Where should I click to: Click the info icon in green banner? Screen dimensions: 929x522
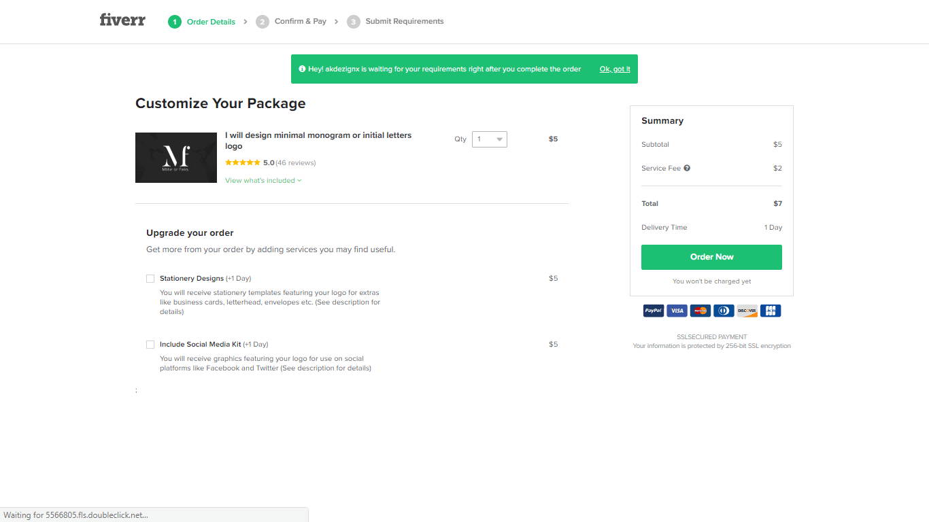(302, 69)
